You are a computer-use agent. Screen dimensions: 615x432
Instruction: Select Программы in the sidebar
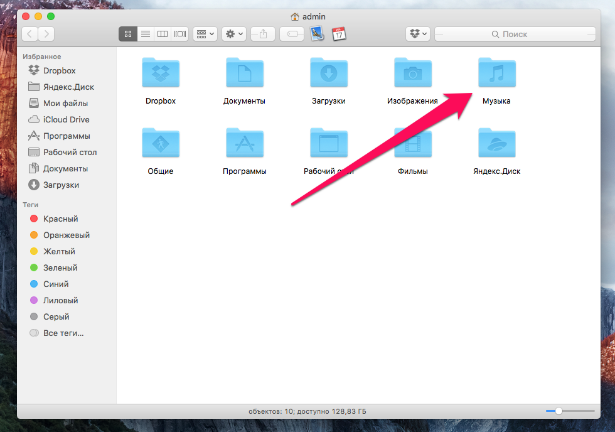(66, 136)
